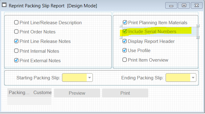Check the Print Order Notes box
205x114 pixels.
(16, 32)
